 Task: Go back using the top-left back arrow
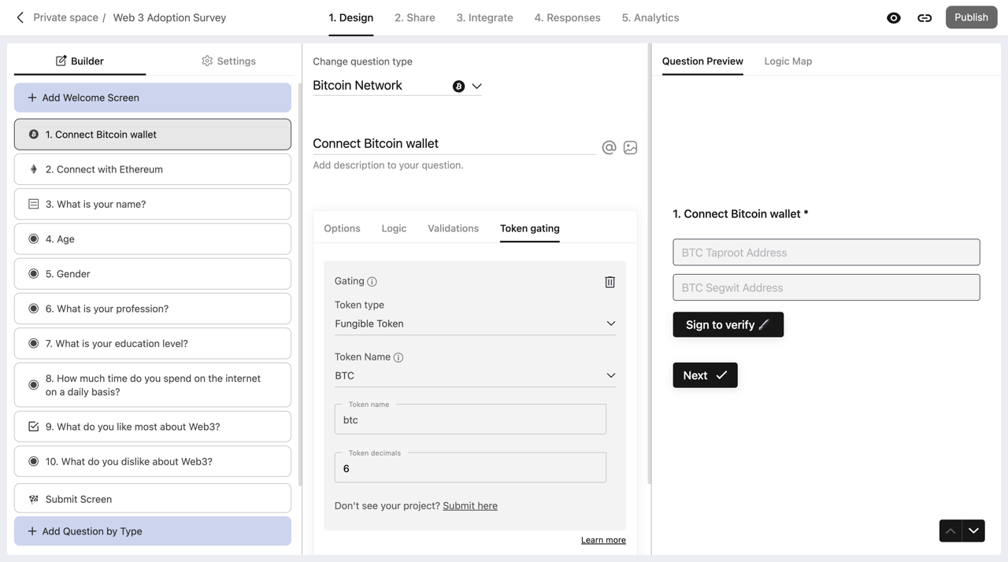point(19,17)
